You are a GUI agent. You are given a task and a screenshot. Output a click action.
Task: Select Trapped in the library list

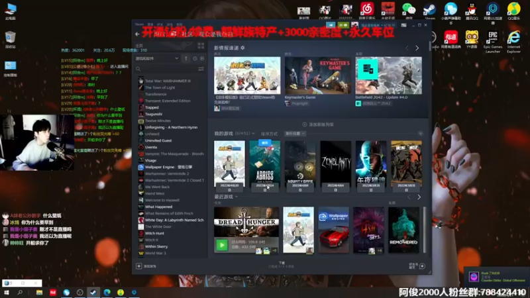[x=152, y=107]
